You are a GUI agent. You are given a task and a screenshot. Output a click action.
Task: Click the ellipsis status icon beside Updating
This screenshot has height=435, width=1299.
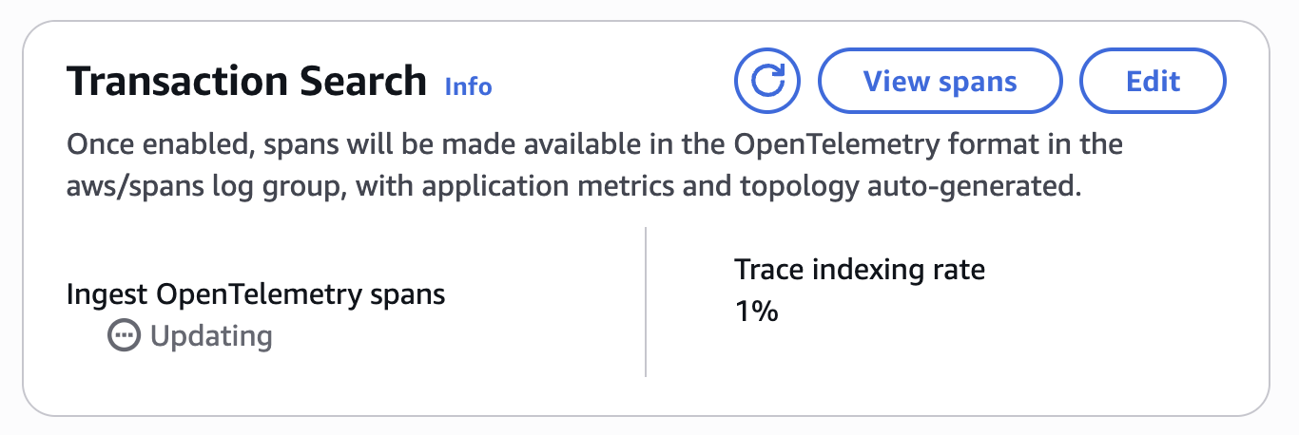[125, 336]
